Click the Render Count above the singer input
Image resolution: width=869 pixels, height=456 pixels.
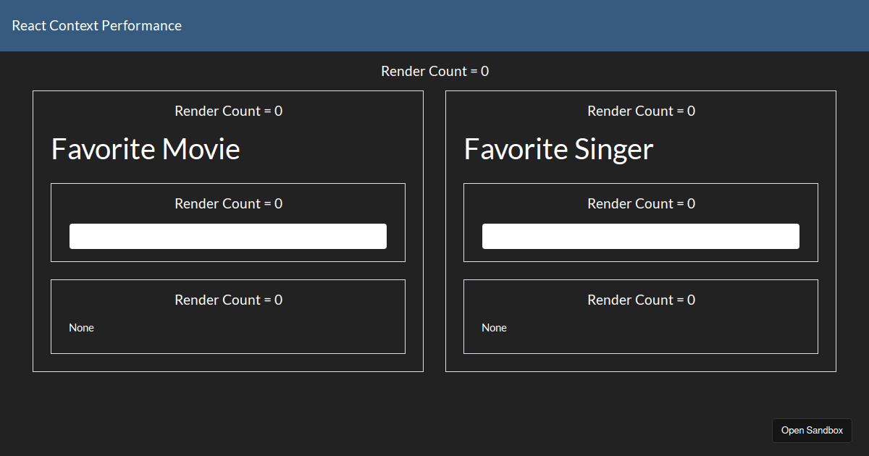pyautogui.click(x=641, y=203)
